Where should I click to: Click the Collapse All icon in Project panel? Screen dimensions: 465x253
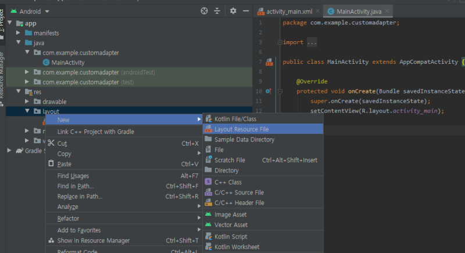[x=217, y=11]
